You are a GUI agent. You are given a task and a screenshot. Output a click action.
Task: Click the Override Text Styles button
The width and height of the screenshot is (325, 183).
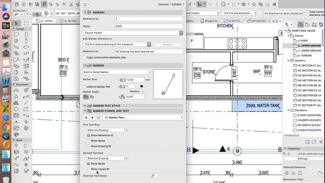point(153,176)
